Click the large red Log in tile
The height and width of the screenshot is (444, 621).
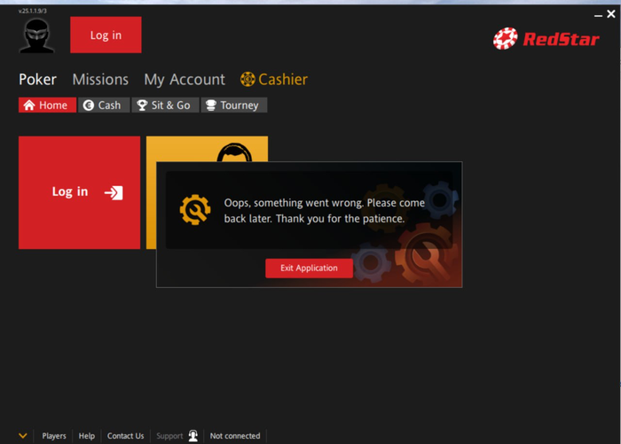pos(79,192)
